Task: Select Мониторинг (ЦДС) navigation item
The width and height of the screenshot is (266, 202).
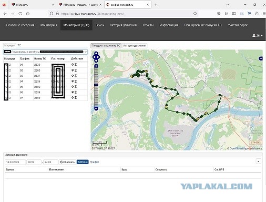Action: pos(76,25)
